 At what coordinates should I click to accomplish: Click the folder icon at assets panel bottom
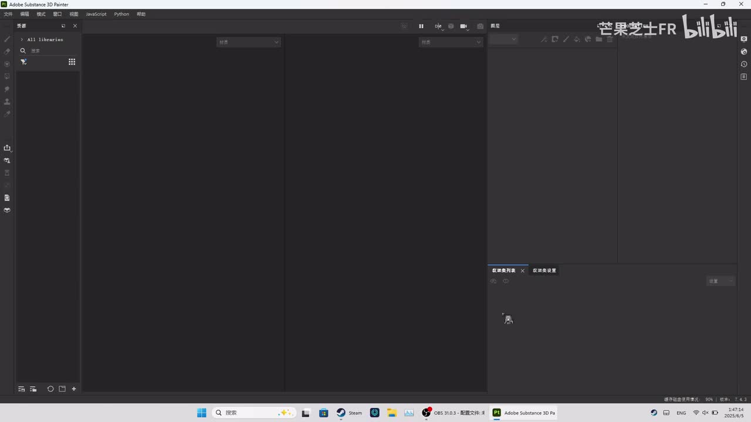[62, 389]
